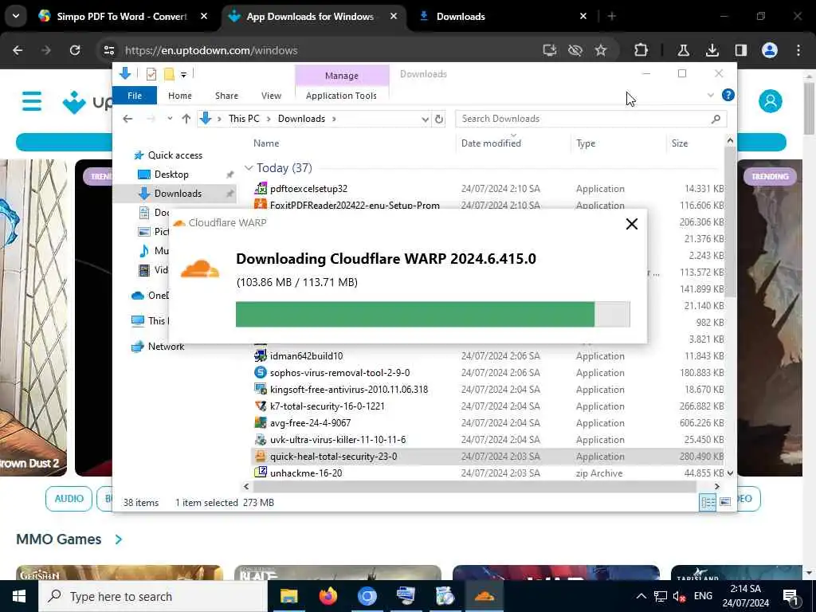
Task: Select the k7-total-security-16-0-1221 file
Action: click(x=327, y=406)
